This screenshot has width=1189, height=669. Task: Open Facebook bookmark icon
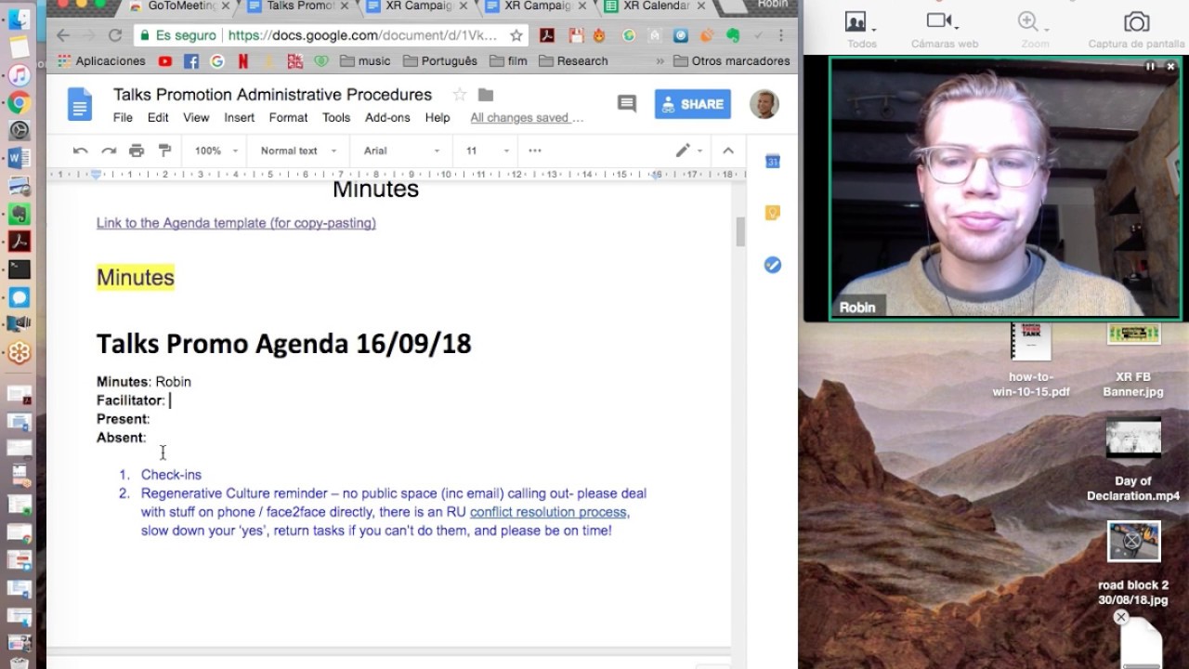pos(191,61)
